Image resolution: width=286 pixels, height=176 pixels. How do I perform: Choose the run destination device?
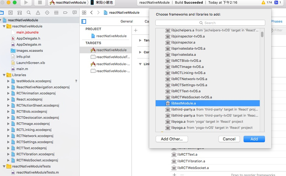pyautogui.click(x=102, y=2)
